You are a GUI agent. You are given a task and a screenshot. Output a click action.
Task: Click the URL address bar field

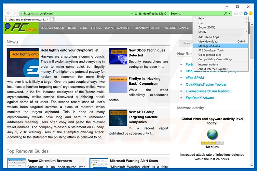75,13
